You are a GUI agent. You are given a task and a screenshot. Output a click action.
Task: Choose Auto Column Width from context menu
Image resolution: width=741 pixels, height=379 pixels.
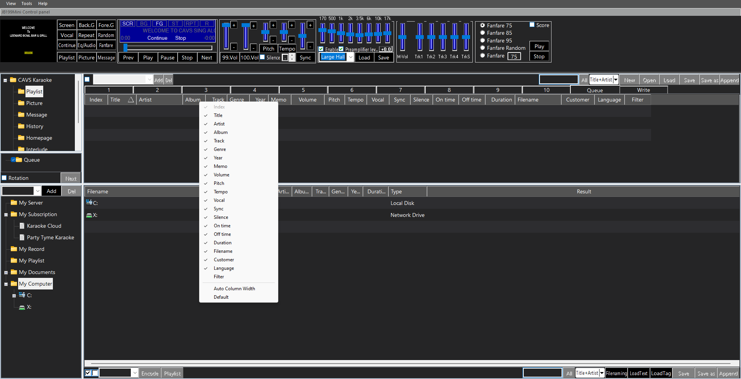point(234,289)
